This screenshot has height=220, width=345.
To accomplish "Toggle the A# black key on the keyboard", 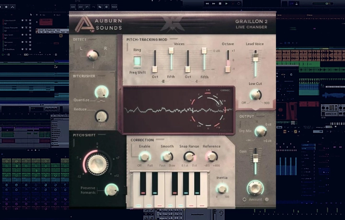I will [x=197, y=184].
